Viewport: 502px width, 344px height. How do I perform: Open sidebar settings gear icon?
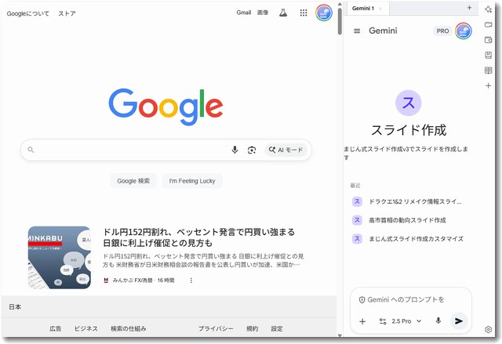488,330
